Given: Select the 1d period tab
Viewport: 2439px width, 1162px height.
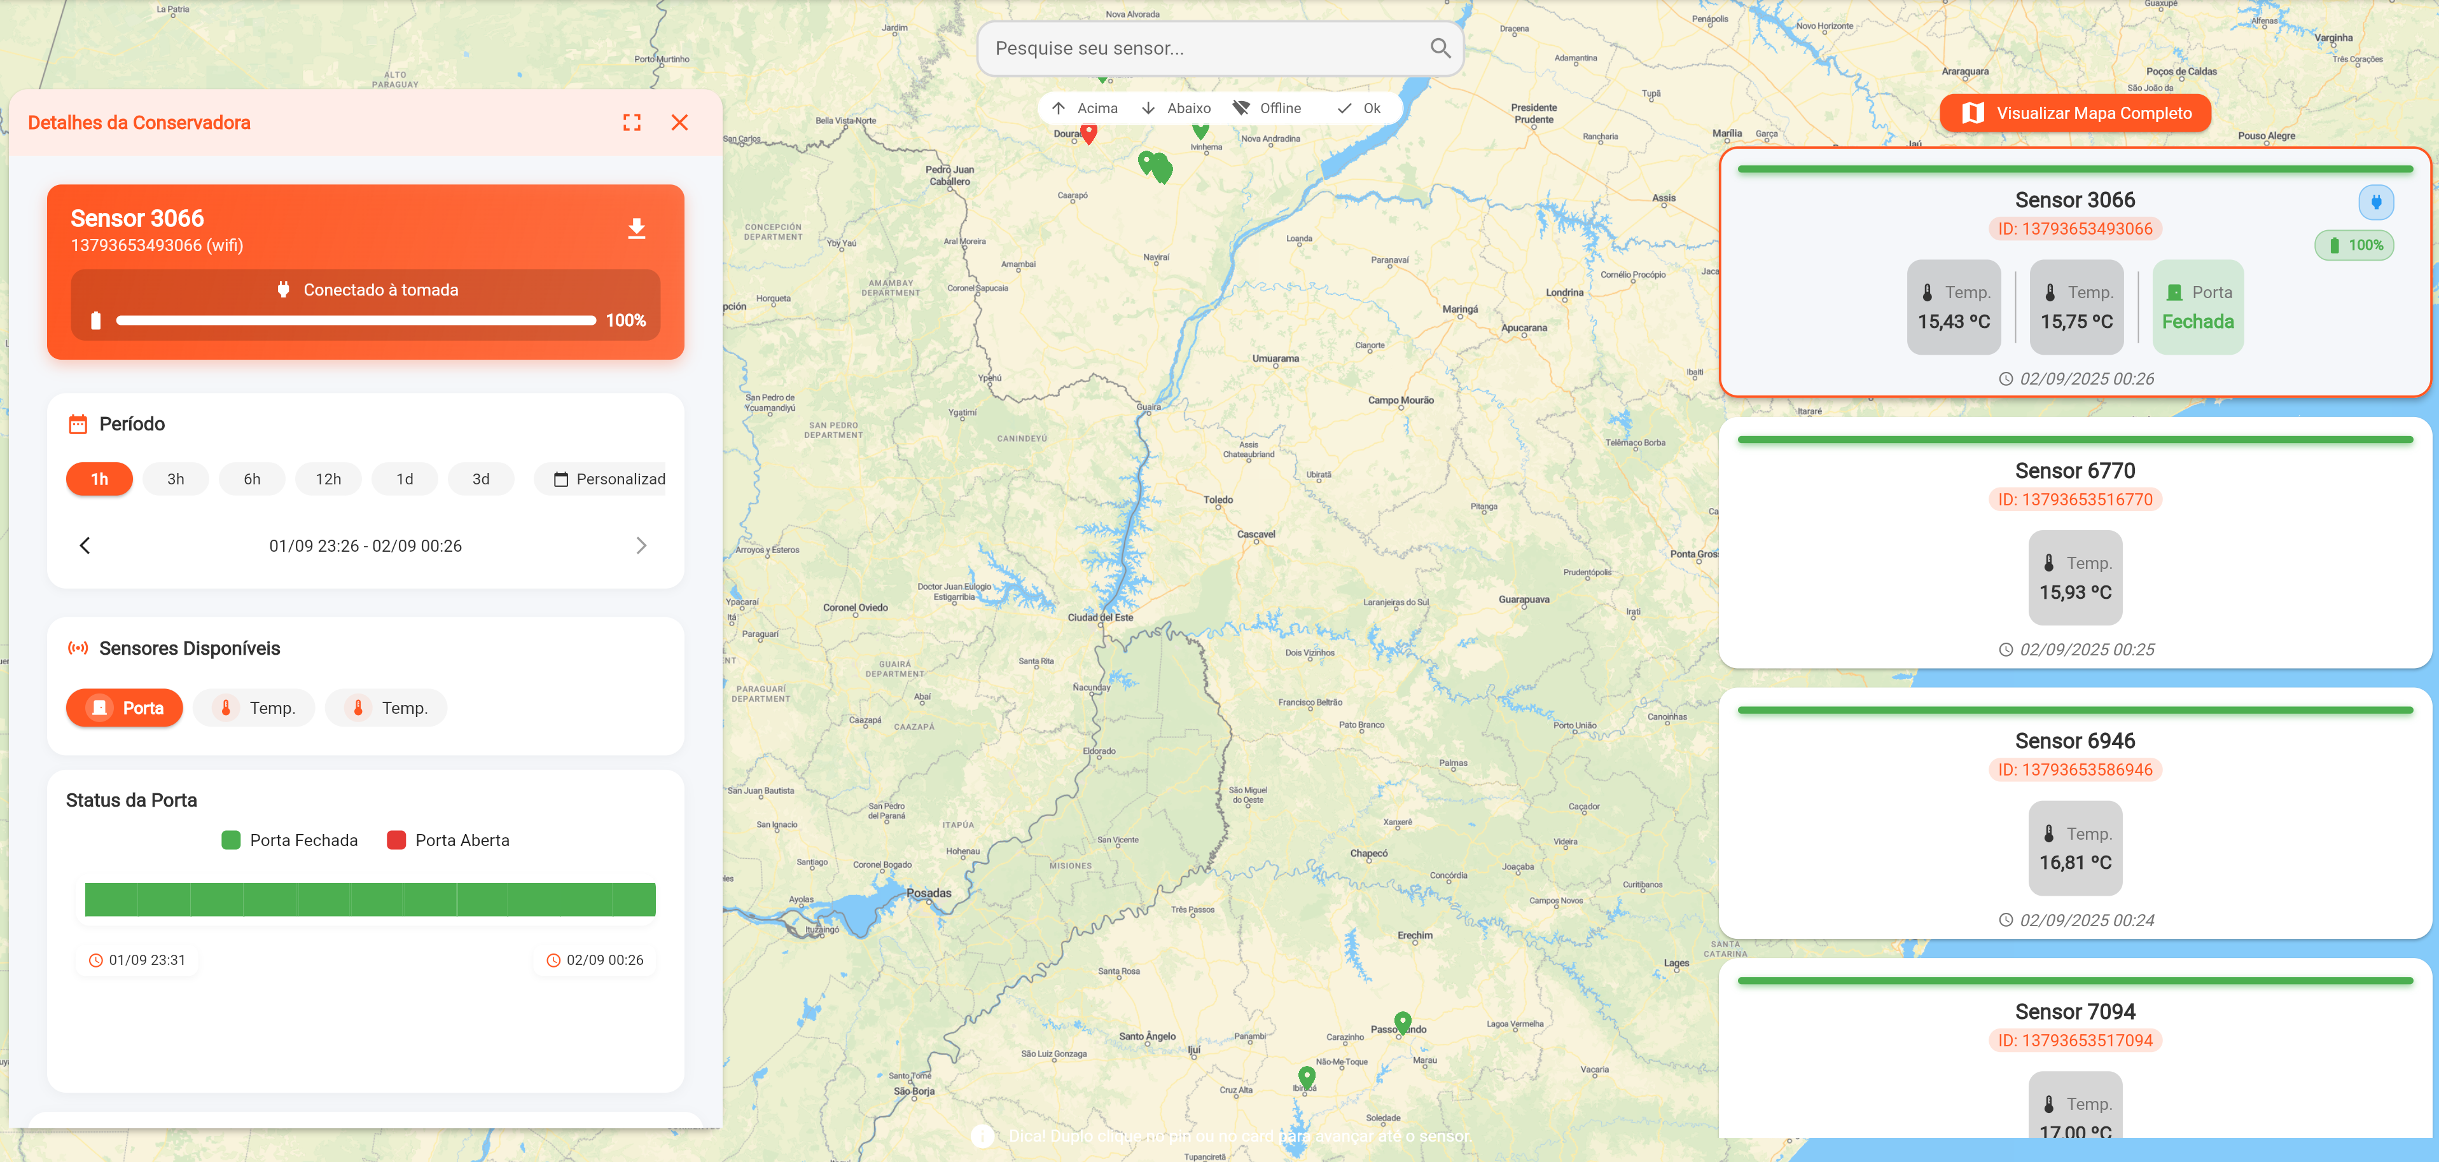Looking at the screenshot, I should [x=405, y=479].
